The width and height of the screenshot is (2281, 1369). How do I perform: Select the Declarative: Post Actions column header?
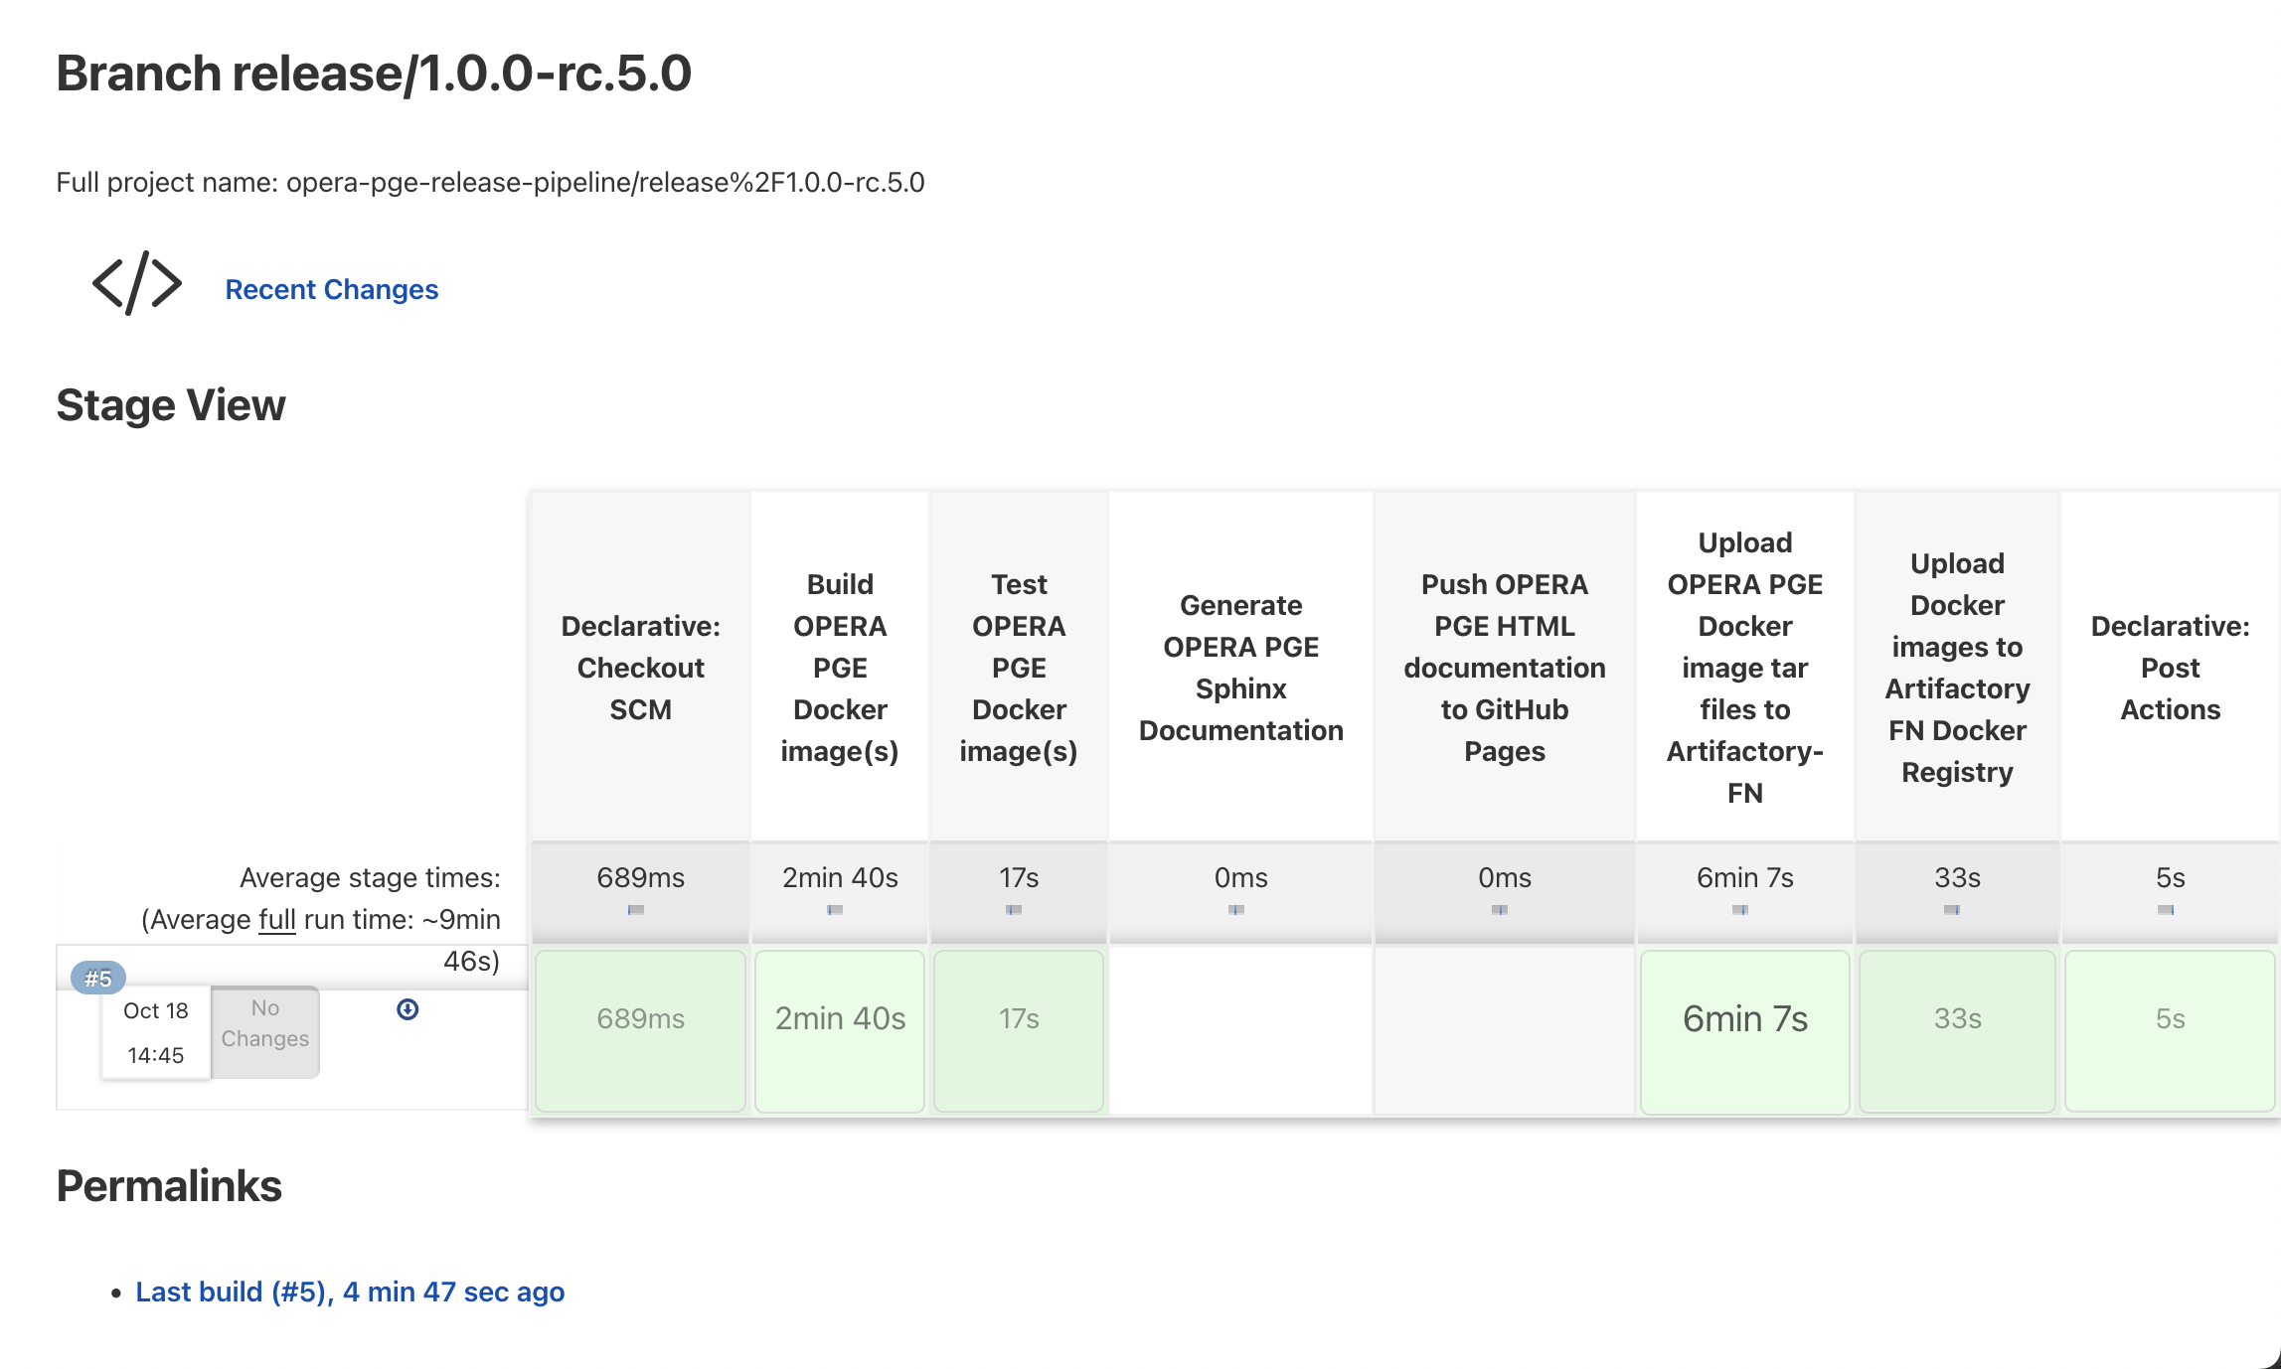tap(2170, 667)
